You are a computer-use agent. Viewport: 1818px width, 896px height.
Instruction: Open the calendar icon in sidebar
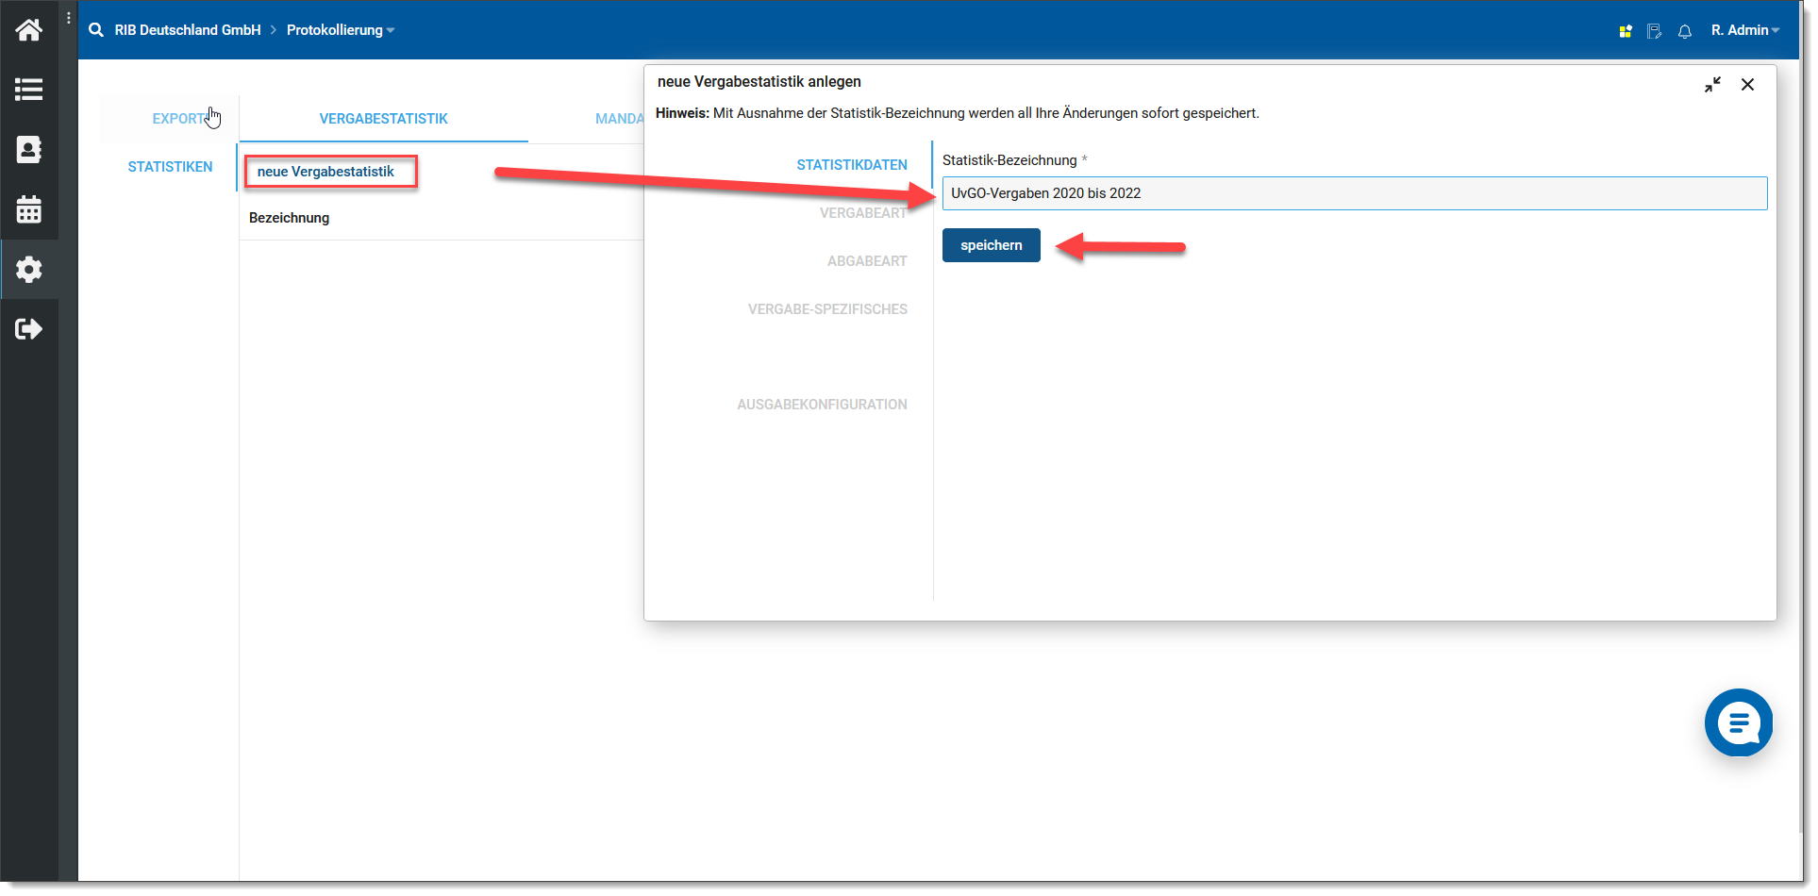point(28,209)
